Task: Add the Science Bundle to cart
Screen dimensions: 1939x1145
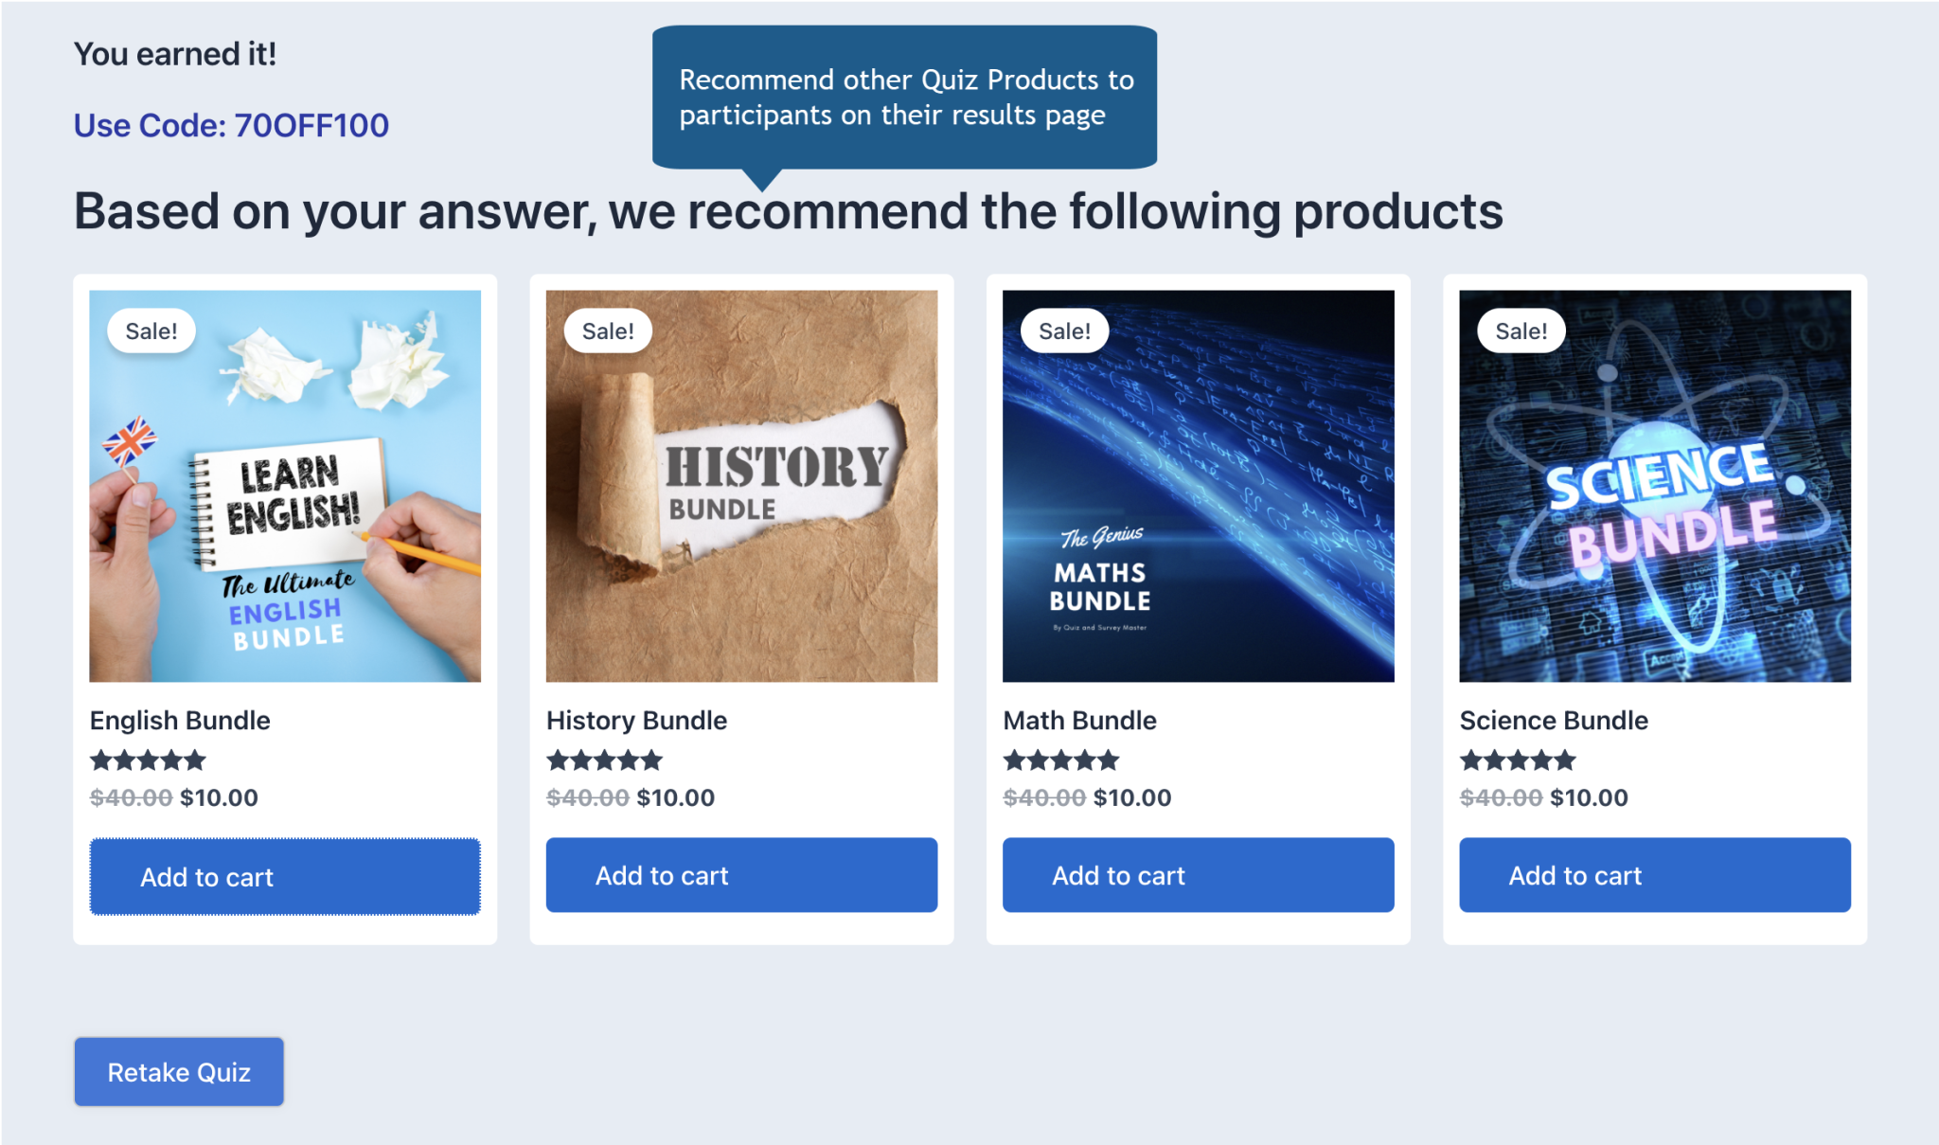Action: point(1654,875)
